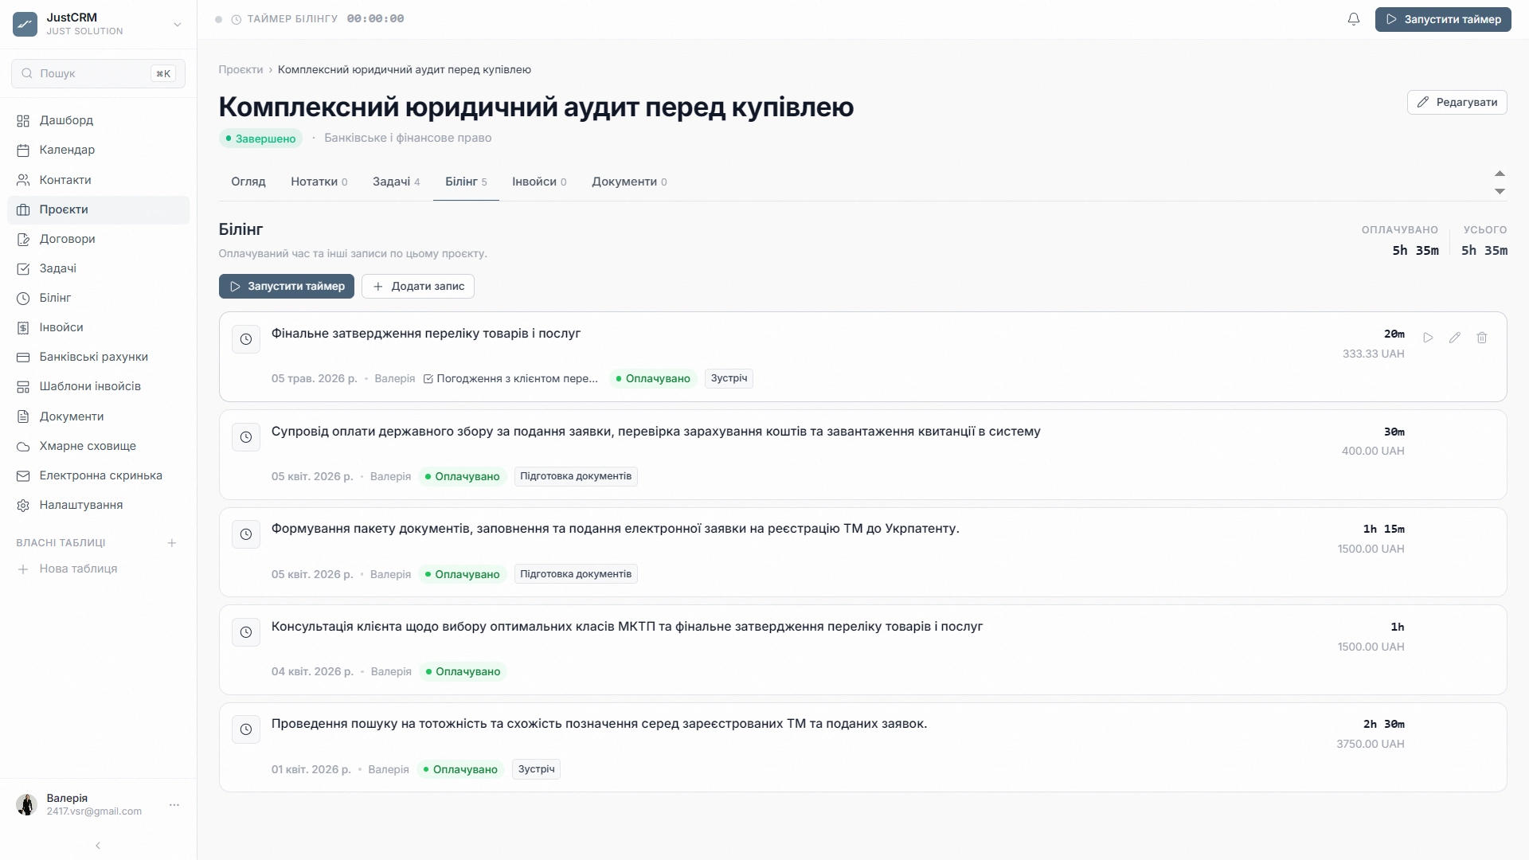Click clock icon of Супровід оплати entry

pos(246,437)
